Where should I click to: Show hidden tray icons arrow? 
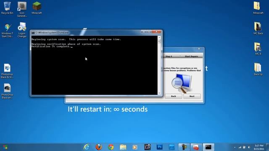pyautogui.click(x=235, y=147)
